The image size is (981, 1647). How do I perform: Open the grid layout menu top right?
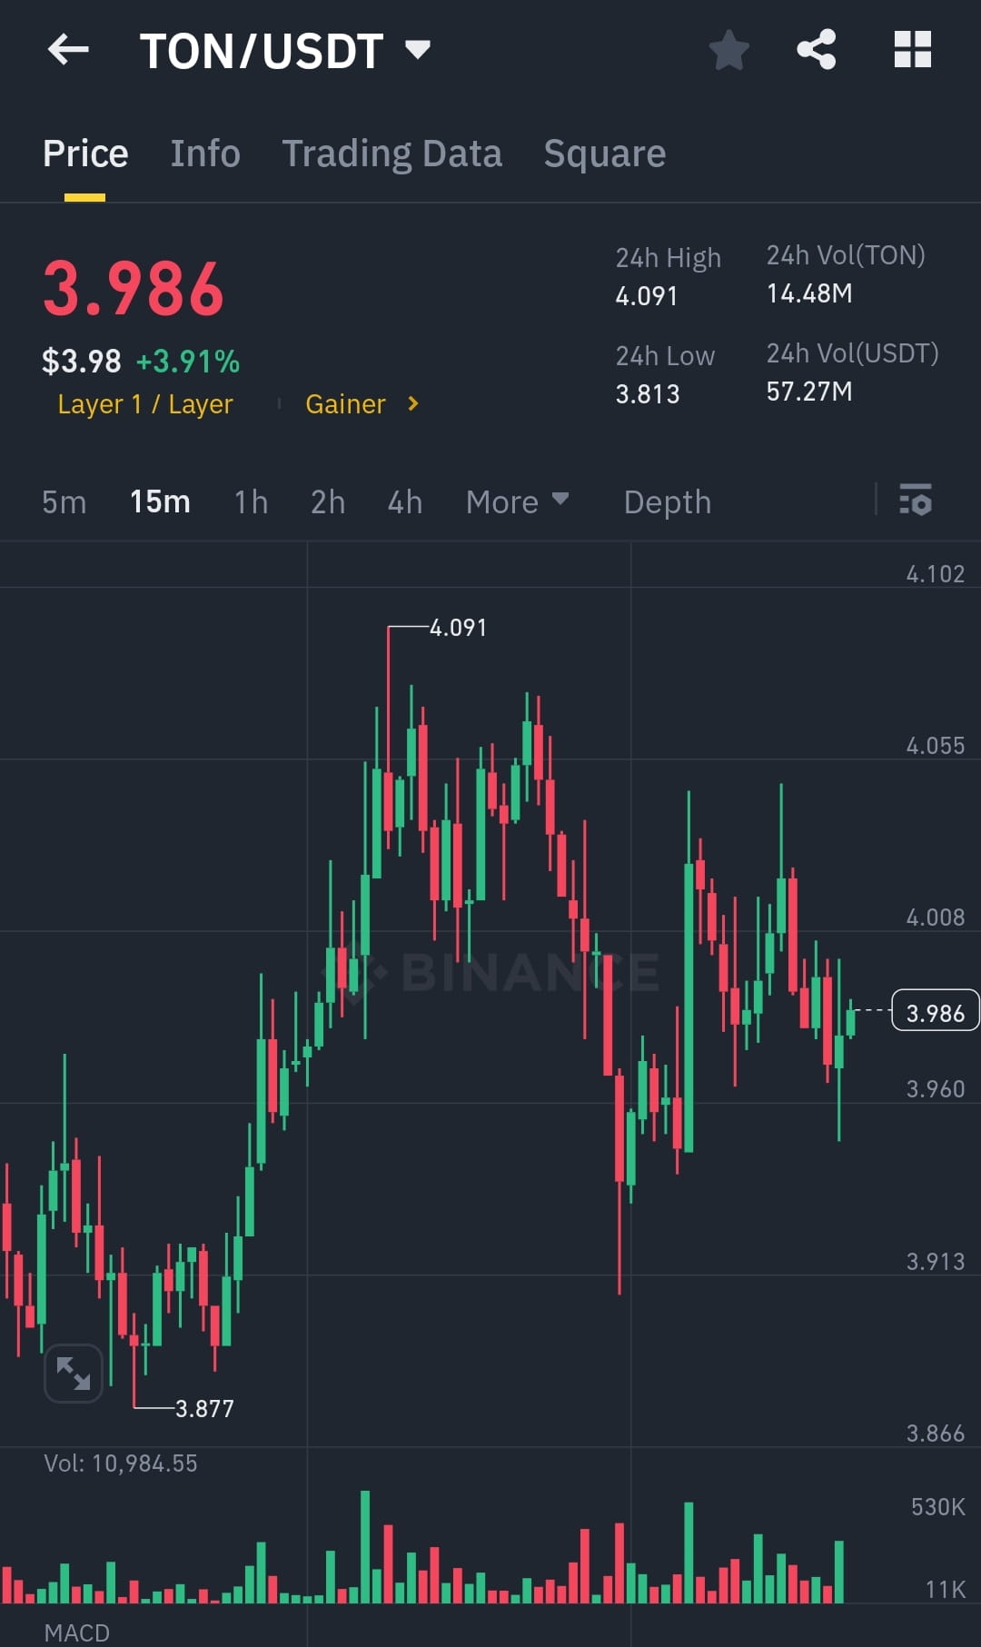913,50
